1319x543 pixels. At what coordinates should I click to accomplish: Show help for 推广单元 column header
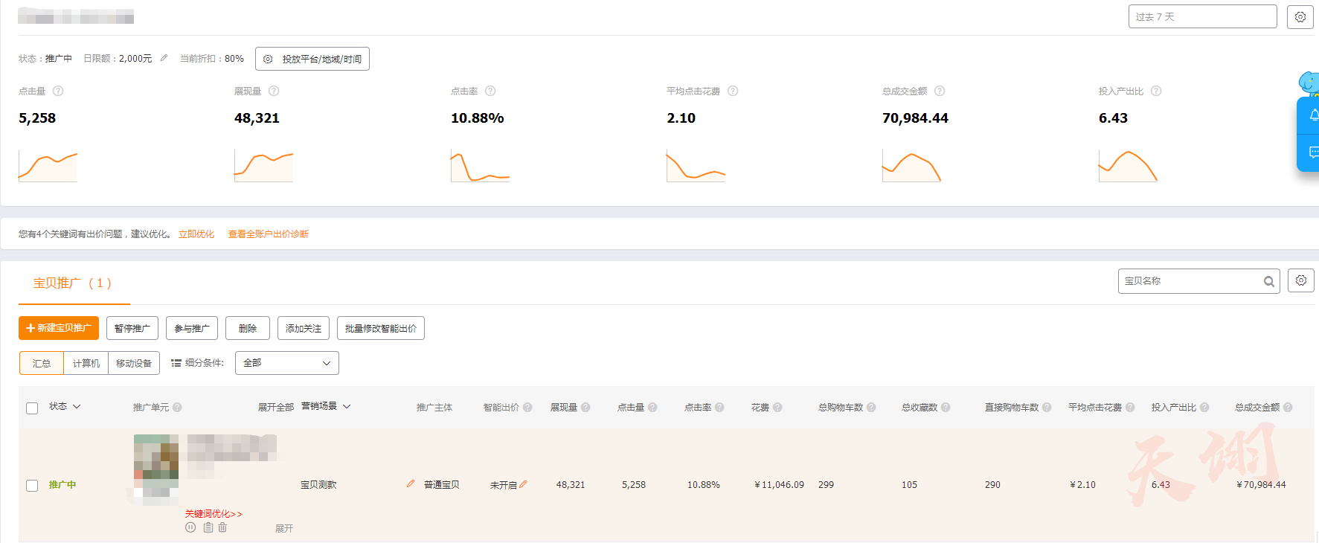[177, 407]
